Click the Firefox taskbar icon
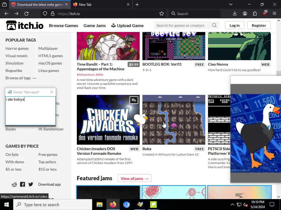 [113, 205]
